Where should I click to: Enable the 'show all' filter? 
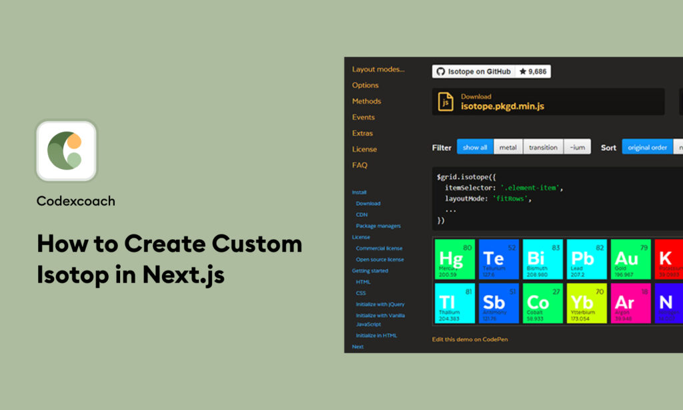click(x=475, y=147)
